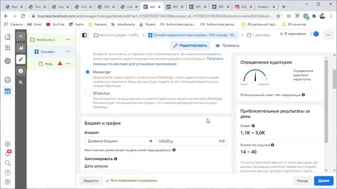Open options for the mini-kurs_t campaign
This screenshot has width=337, height=189.
[68, 39]
